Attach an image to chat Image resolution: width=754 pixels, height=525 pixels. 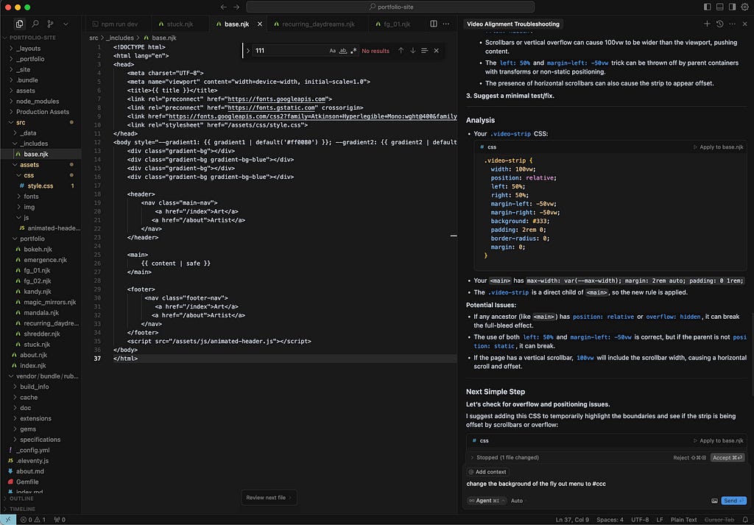[714, 501]
